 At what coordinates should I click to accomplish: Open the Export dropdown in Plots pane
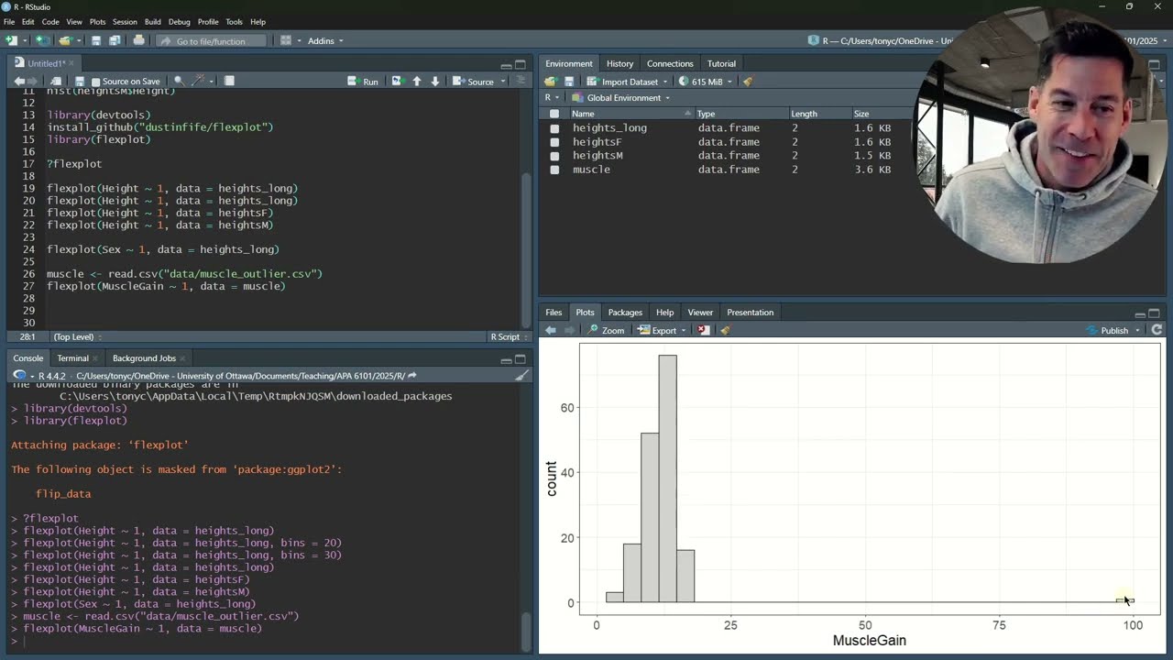[x=663, y=330]
